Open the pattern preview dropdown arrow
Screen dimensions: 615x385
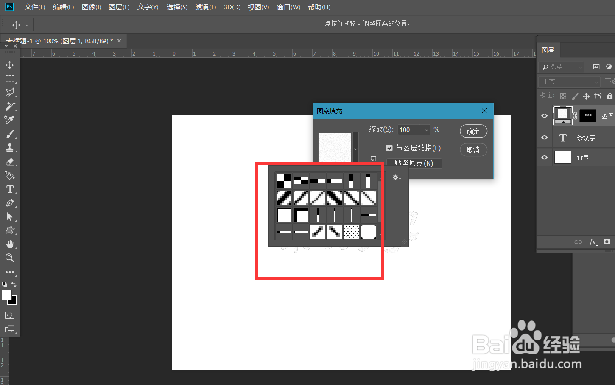[355, 149]
